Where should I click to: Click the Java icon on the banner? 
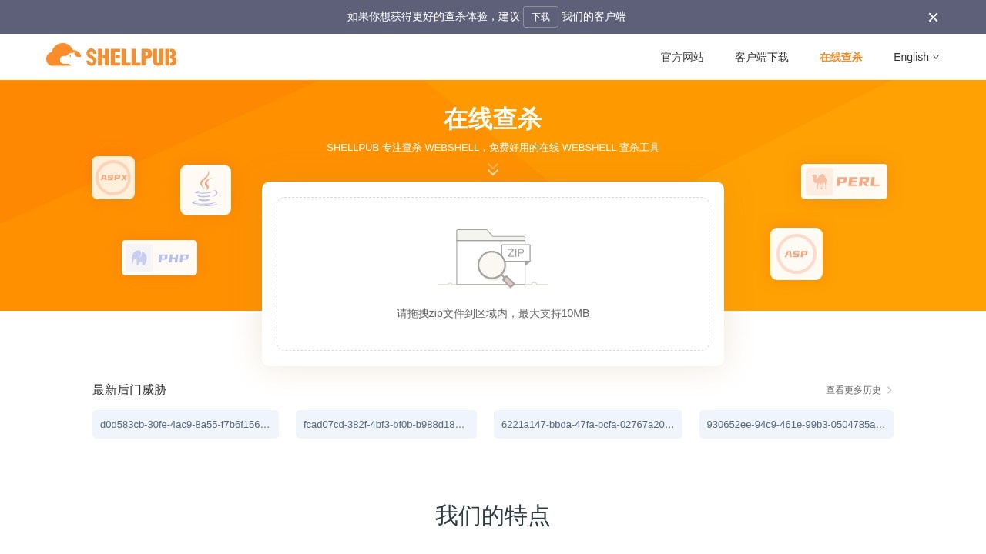(x=206, y=190)
